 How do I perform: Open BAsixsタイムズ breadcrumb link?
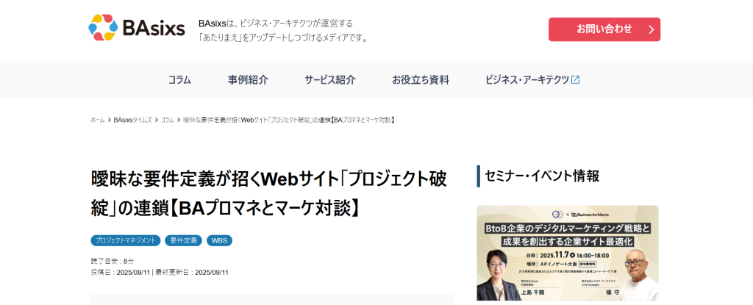tap(132, 120)
